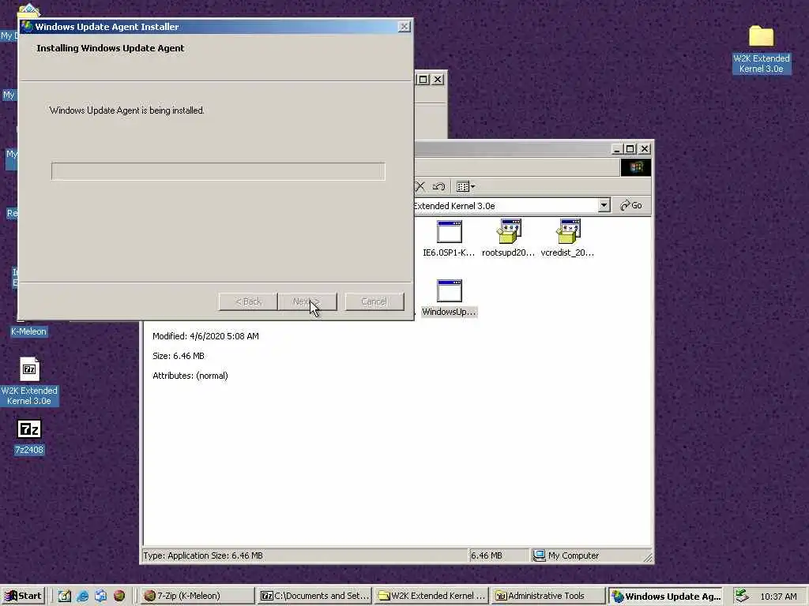Select the K-Meleon desktop shortcut label
Image resolution: width=809 pixels, height=606 pixels.
tap(29, 331)
